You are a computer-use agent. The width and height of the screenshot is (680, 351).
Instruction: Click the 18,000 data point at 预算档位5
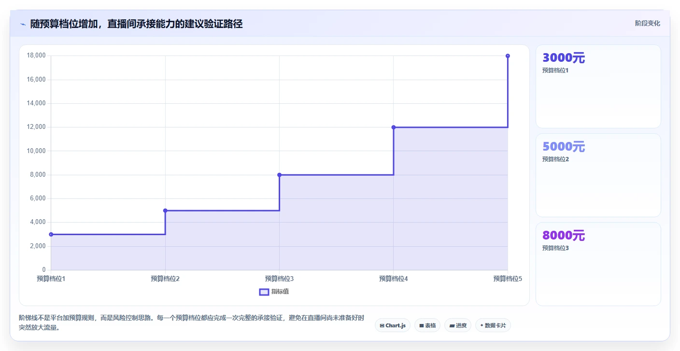pos(508,56)
